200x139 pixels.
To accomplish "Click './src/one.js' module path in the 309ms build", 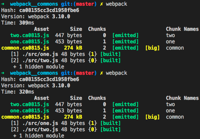I will point(40,54).
